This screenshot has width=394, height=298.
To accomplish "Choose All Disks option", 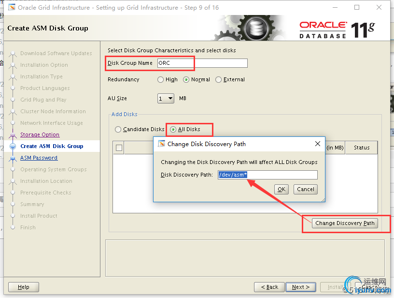I will click(173, 129).
